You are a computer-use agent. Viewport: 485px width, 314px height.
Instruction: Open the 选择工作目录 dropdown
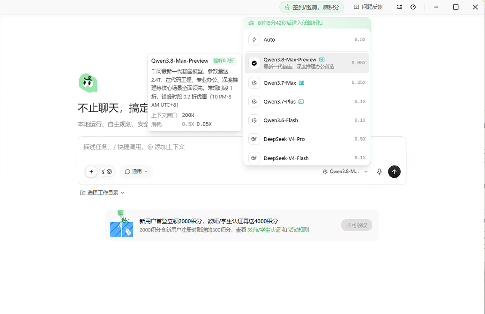coord(102,193)
